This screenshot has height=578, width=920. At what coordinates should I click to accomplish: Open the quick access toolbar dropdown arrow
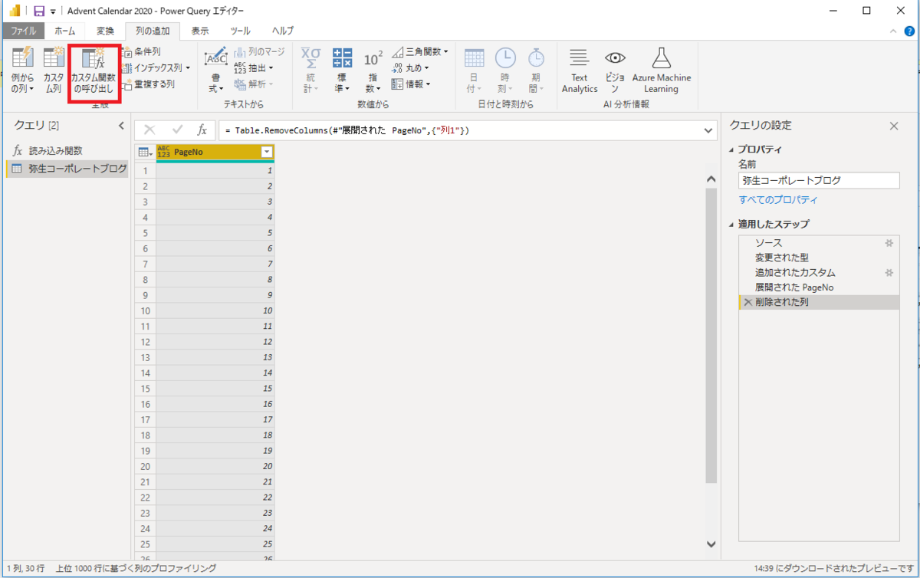click(x=53, y=11)
